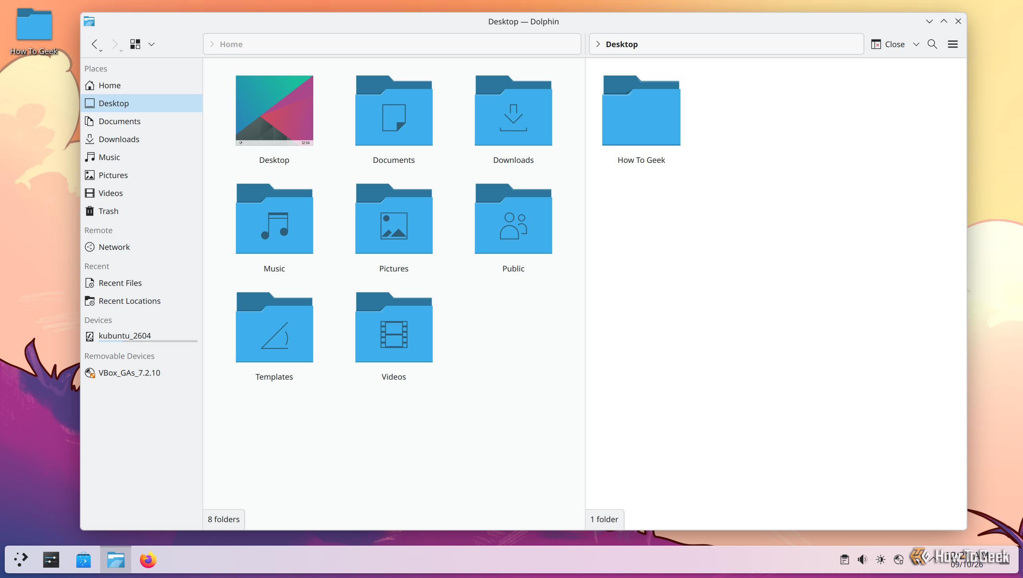Select VBox_GAs_7.2.10 removable device
This screenshot has height=578, width=1023.
point(141,373)
